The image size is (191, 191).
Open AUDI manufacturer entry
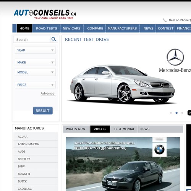[x=36, y=152]
